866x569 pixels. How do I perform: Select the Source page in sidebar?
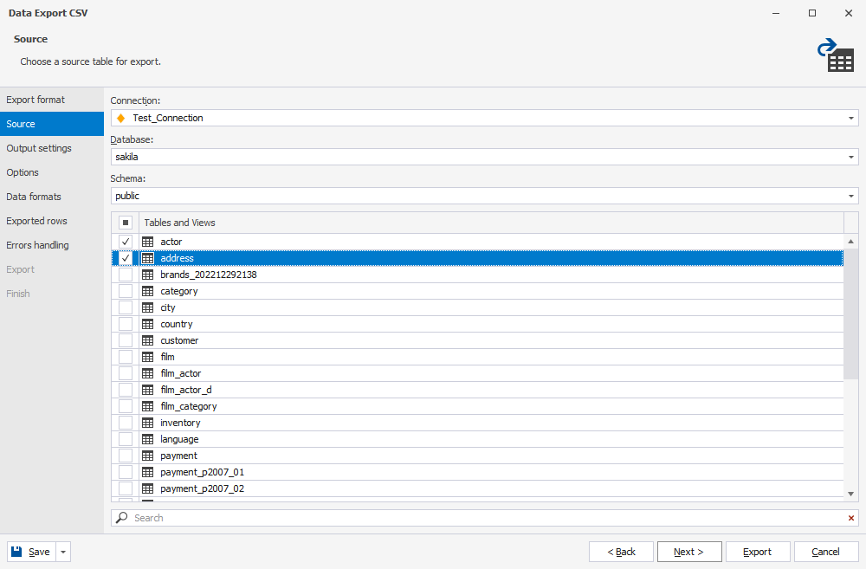click(52, 124)
